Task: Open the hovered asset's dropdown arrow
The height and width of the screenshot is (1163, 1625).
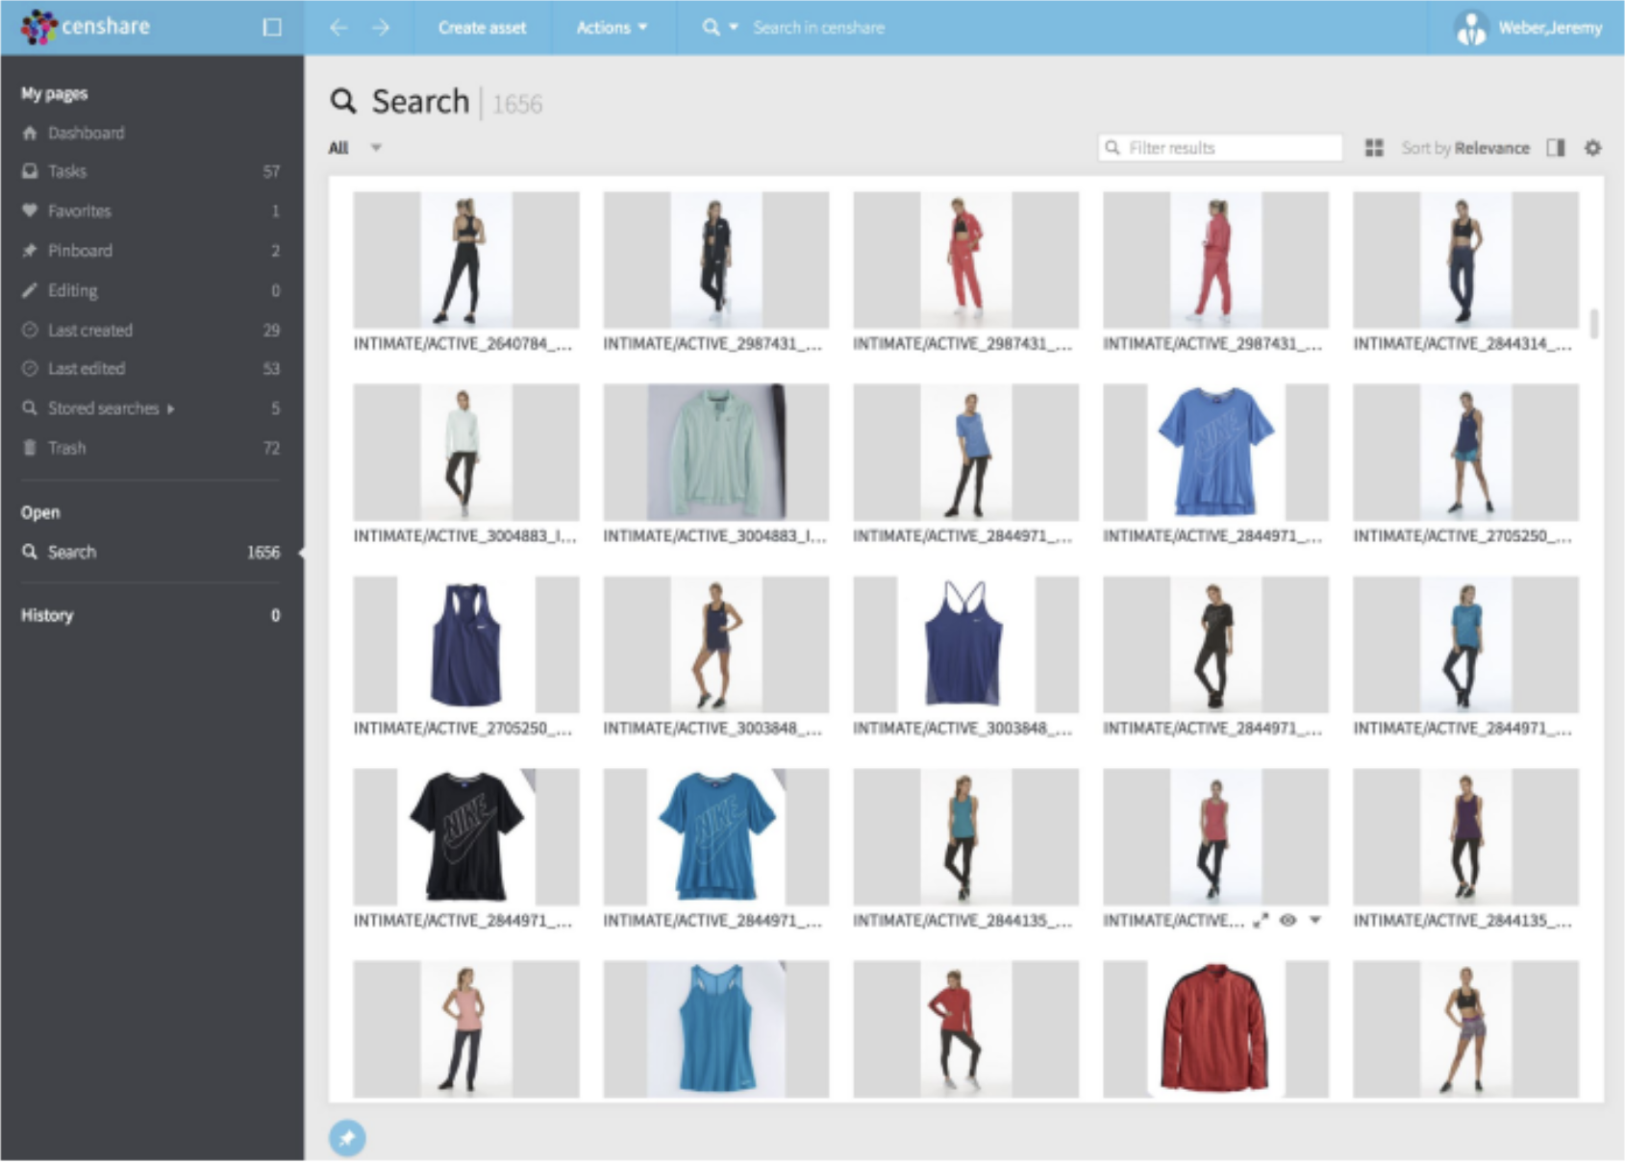Action: pyautogui.click(x=1315, y=921)
